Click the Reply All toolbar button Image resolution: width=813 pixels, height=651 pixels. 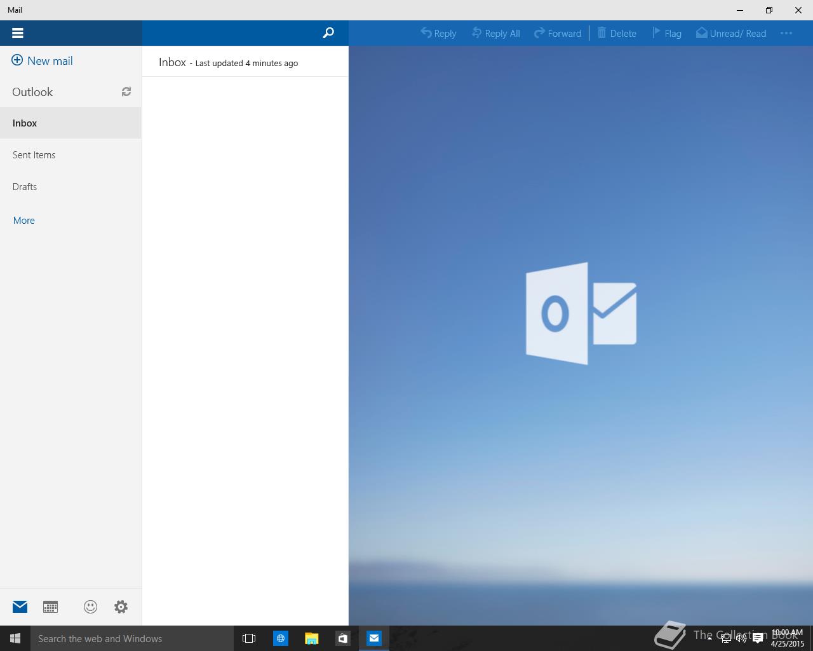pyautogui.click(x=495, y=33)
